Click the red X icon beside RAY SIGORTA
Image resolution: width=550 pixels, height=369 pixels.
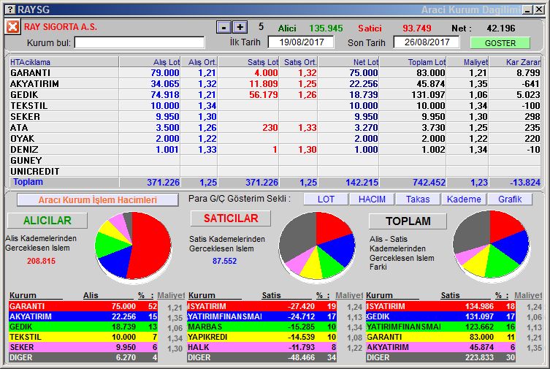pyautogui.click(x=12, y=27)
